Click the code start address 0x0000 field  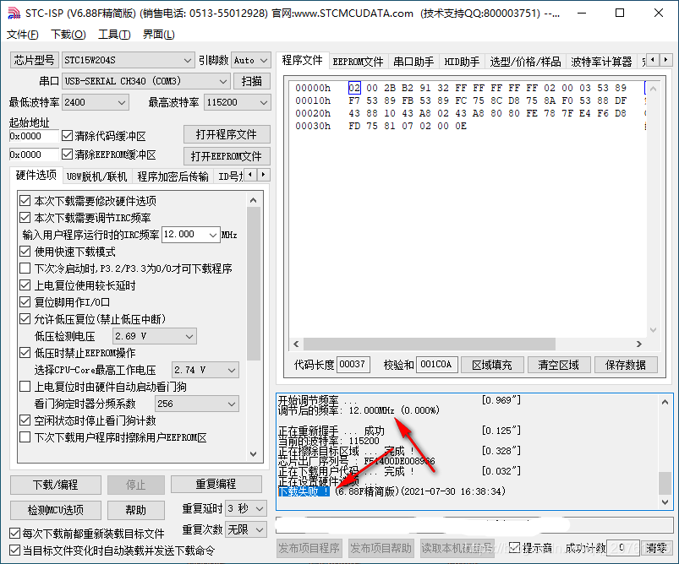33,136
